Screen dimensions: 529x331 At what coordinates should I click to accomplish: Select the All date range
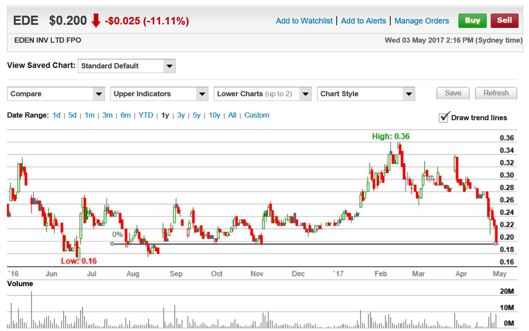click(x=232, y=115)
